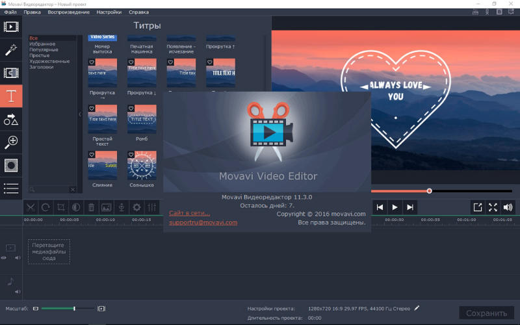
Task: Skip to previous frame
Action: point(380,207)
